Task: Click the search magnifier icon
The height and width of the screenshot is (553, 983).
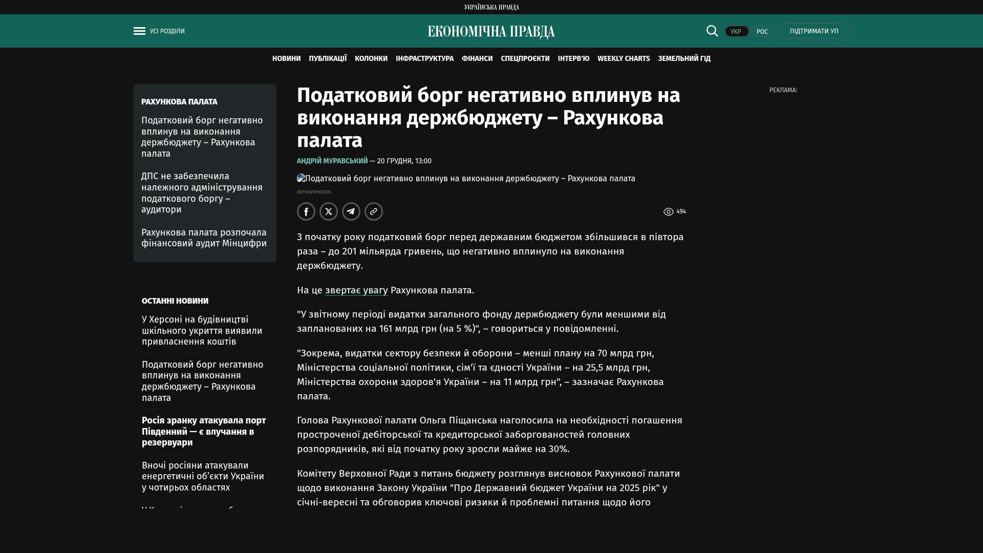Action: click(x=712, y=31)
